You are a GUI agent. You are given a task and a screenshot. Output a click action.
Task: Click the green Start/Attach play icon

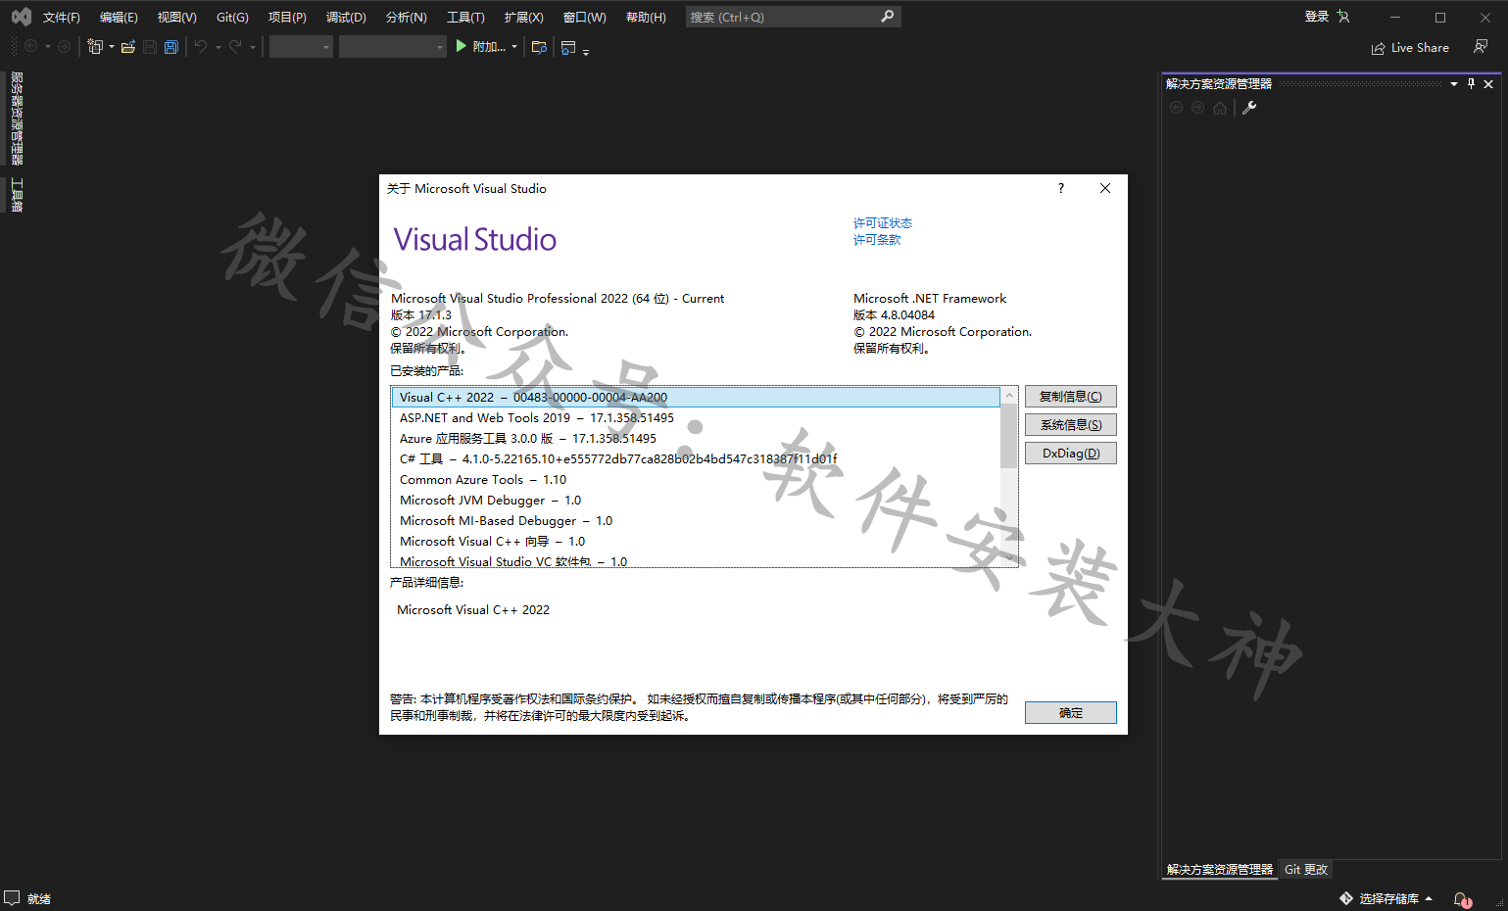[x=461, y=46]
